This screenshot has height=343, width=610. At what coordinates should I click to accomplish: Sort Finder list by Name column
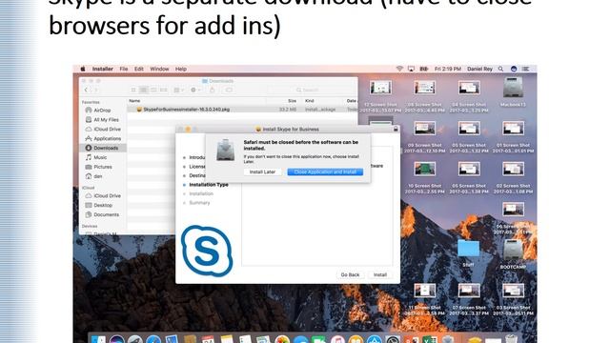click(x=134, y=101)
